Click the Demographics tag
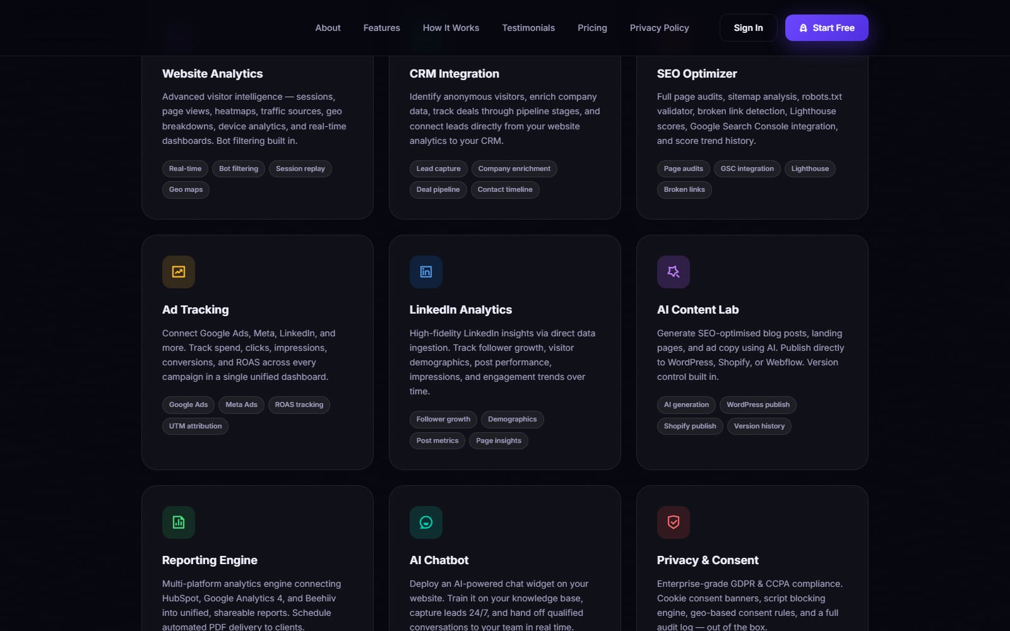The height and width of the screenshot is (631, 1010). [x=513, y=420]
